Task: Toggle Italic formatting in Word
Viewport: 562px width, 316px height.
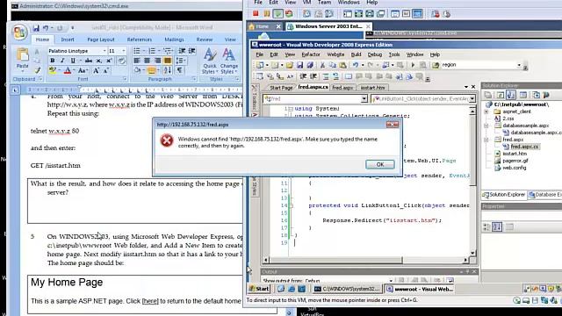Action: [62, 61]
